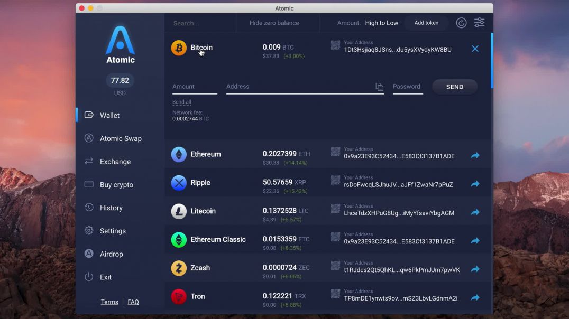
Task: Focus the Search field
Action: point(200,23)
